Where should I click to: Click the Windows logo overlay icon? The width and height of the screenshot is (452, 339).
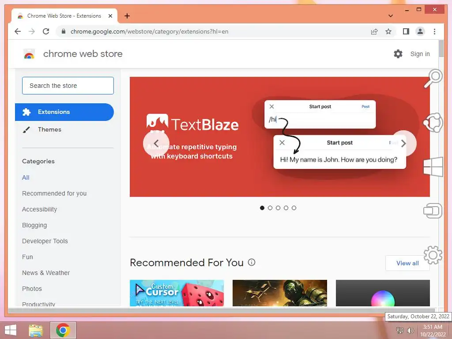point(433,167)
